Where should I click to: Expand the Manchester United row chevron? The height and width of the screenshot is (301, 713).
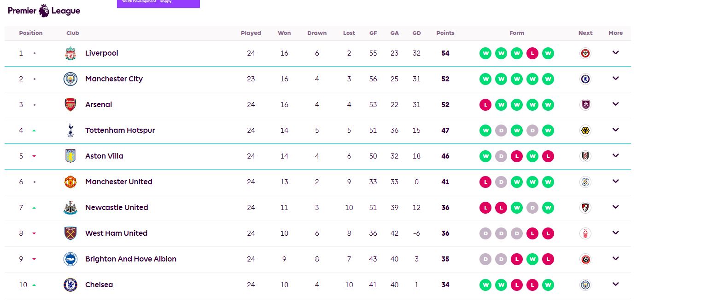(615, 182)
